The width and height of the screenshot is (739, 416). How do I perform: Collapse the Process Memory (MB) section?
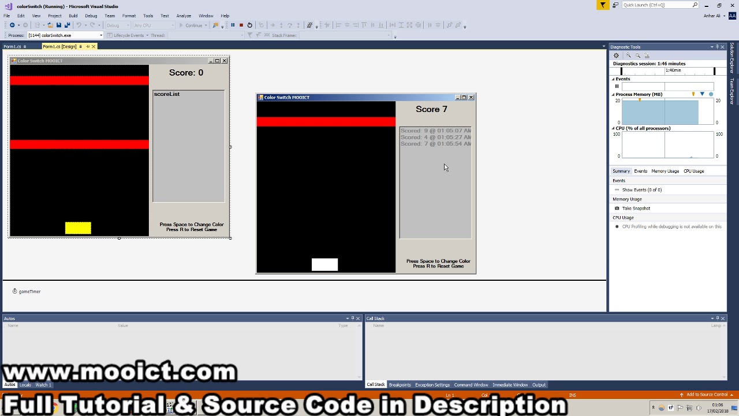click(x=613, y=94)
